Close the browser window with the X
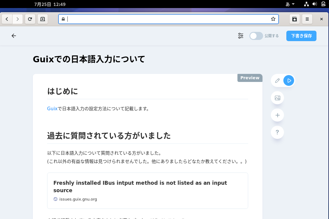Screen dimensions: 329x219 [322, 19]
